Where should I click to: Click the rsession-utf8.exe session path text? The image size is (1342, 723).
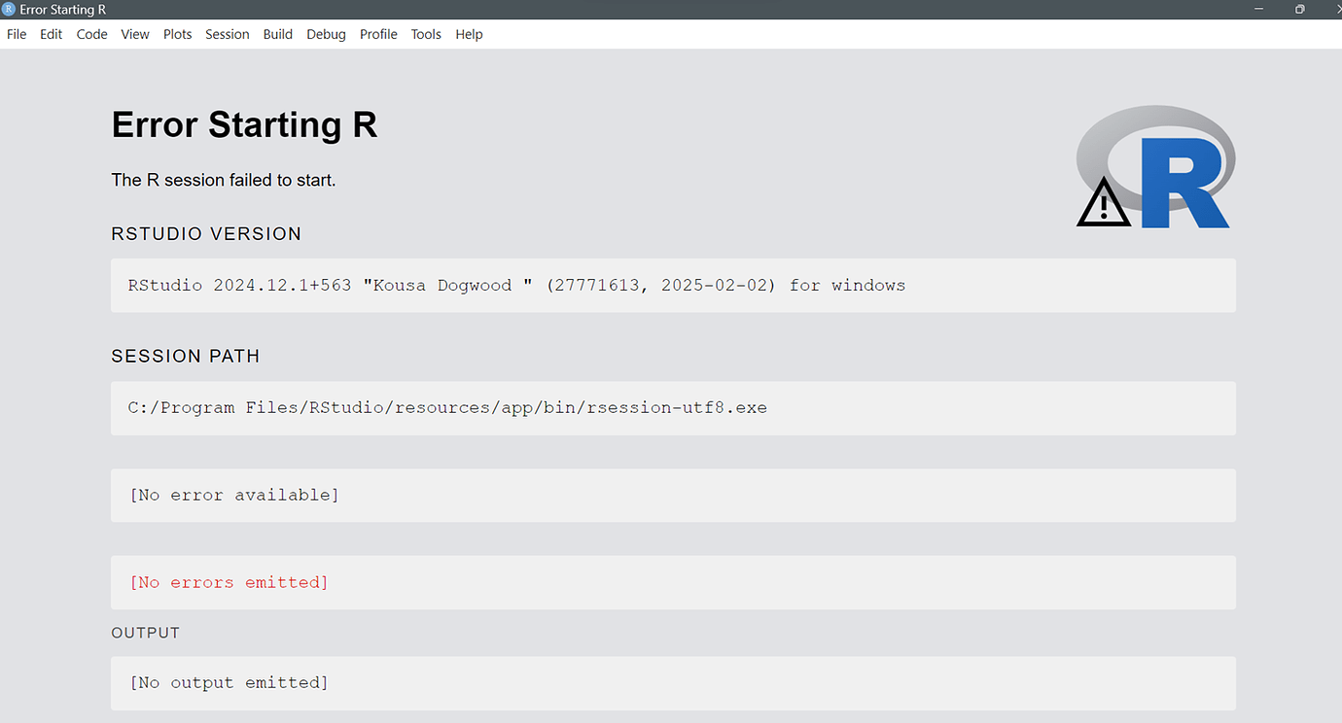[x=447, y=408]
